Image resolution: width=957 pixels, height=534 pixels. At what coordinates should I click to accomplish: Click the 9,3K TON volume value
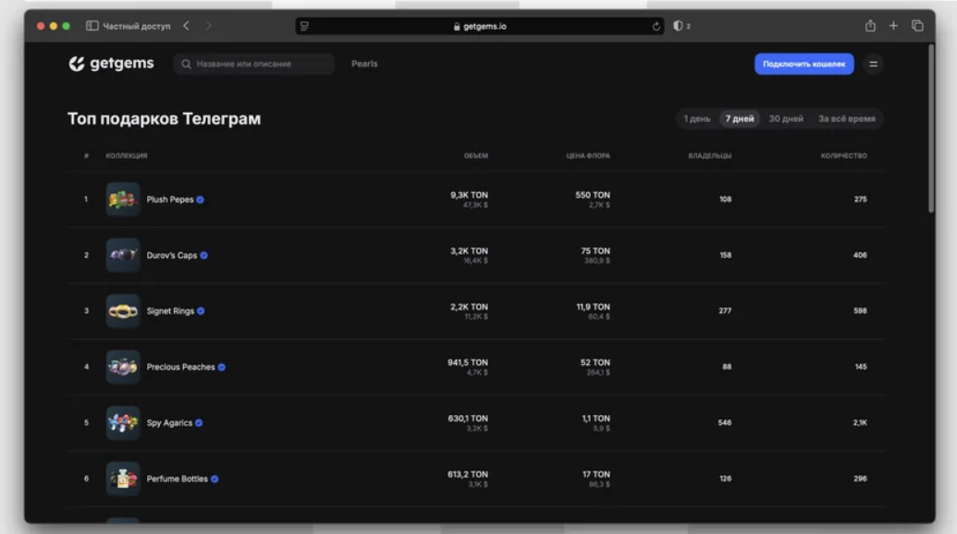[x=469, y=195]
